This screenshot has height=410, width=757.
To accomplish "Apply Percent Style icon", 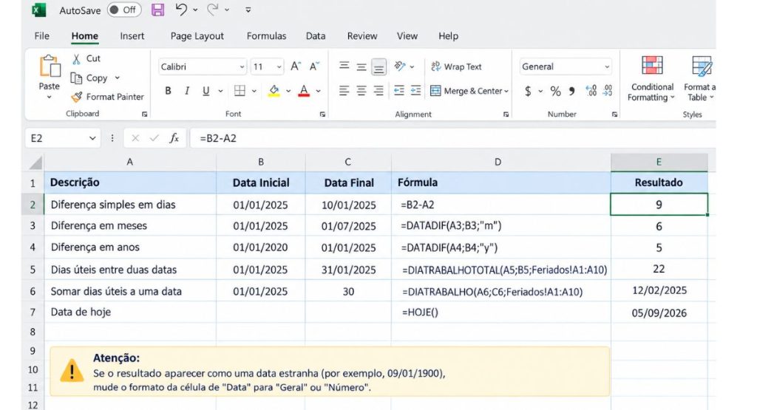I will pos(556,91).
